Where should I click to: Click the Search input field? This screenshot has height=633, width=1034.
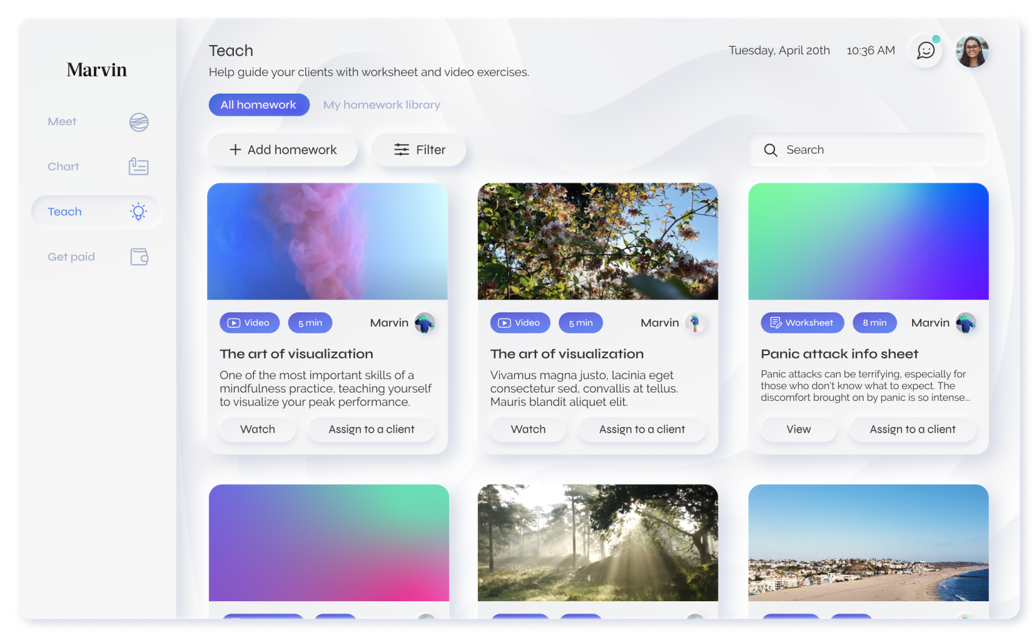[869, 150]
